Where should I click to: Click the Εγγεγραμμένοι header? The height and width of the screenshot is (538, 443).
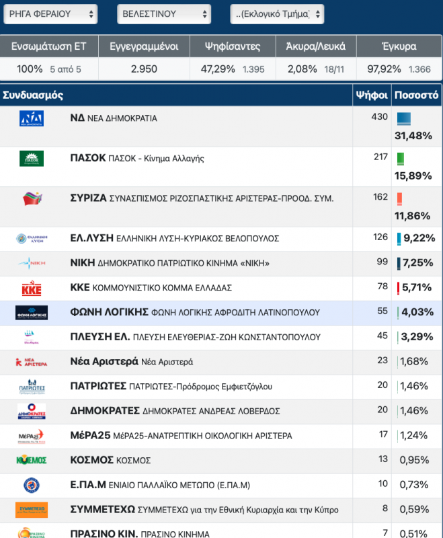pyautogui.click(x=144, y=46)
